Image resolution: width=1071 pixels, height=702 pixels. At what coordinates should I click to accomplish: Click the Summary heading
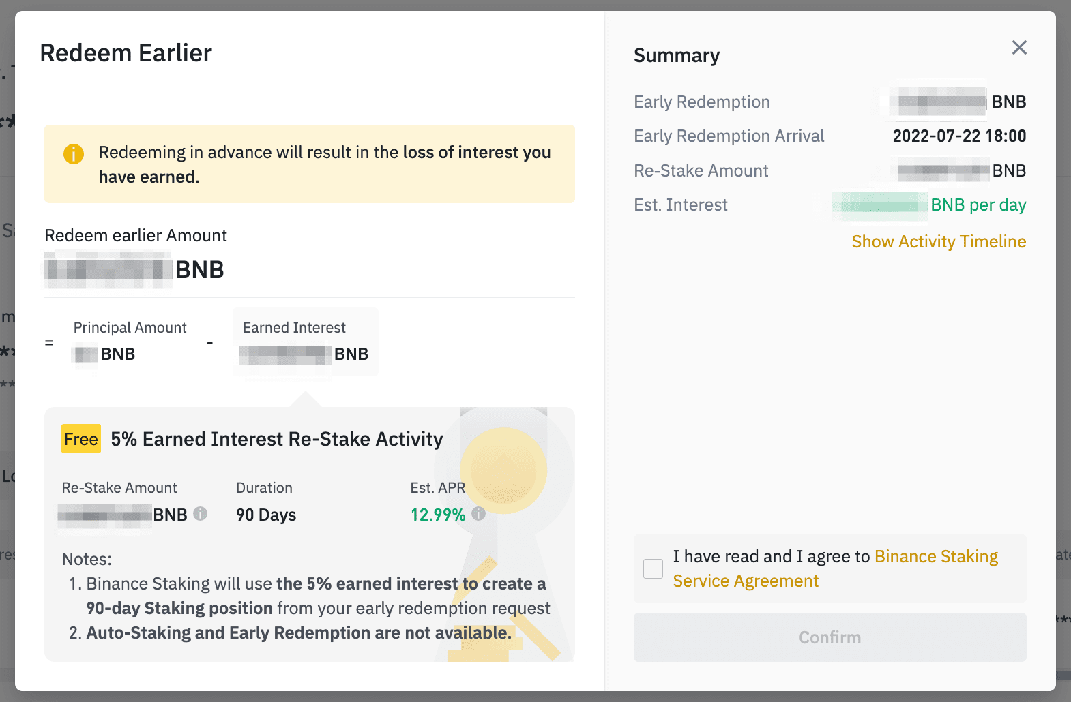click(677, 55)
